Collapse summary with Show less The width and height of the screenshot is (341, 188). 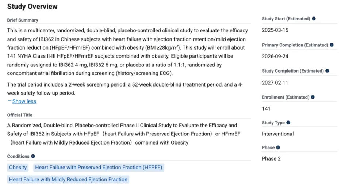click(x=24, y=101)
